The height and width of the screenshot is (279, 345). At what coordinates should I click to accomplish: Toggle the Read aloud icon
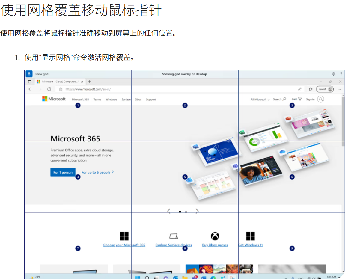click(x=300, y=89)
